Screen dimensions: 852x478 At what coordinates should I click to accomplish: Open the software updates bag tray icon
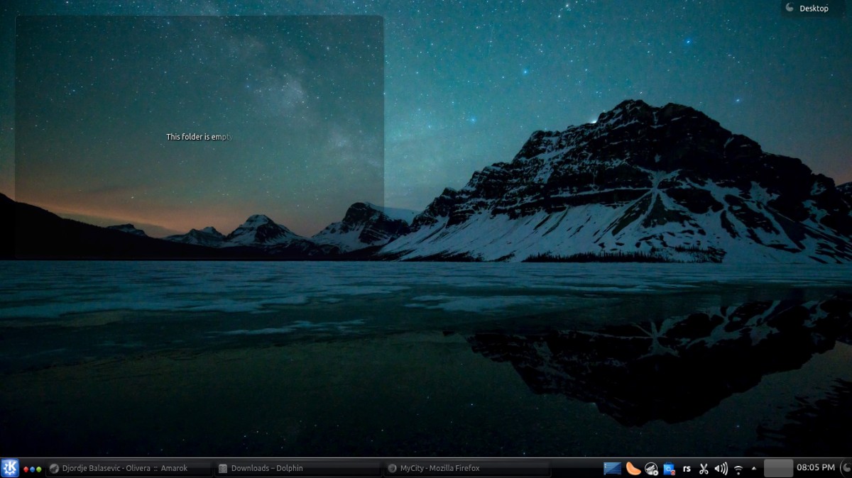[669, 468]
